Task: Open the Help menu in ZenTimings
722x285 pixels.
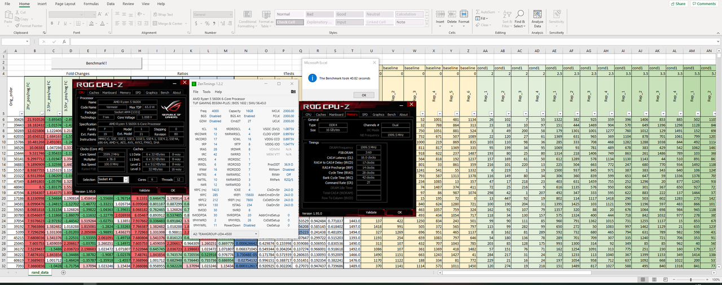Action: tap(219, 91)
